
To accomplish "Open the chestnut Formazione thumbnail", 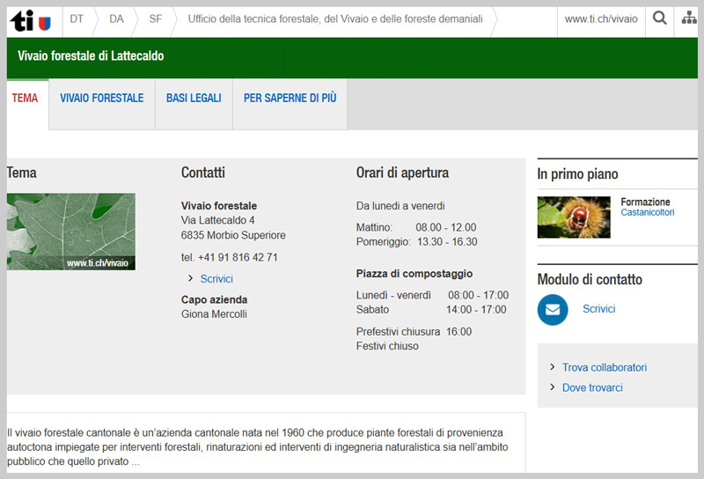I will coord(573,217).
